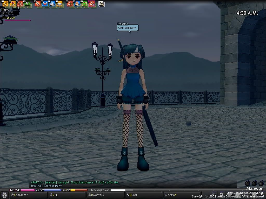Open the friends list people icon
The height and width of the screenshot is (199, 266).
point(222,195)
